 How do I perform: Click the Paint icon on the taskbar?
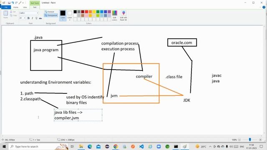[185, 146]
